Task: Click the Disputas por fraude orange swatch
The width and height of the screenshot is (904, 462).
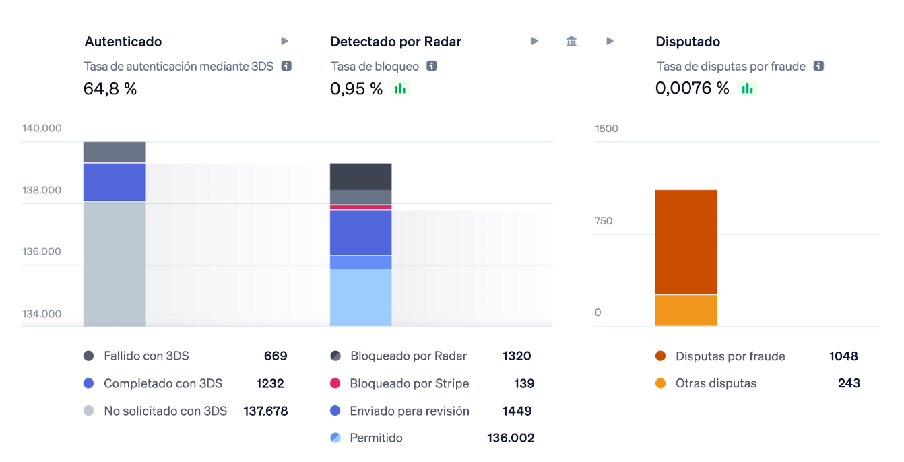Action: (660, 356)
